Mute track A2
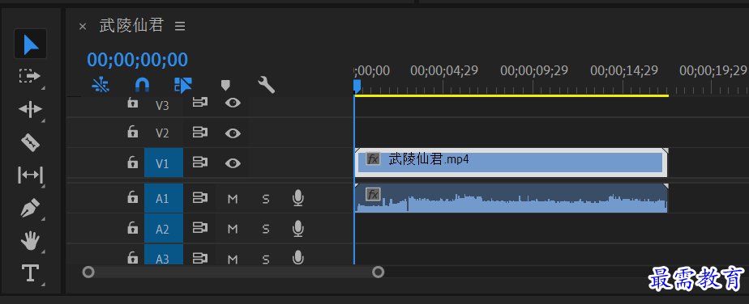This screenshot has height=304, width=749. (x=233, y=229)
